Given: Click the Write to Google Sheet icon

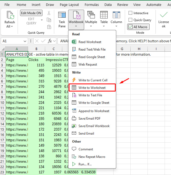Looking at the screenshot, I should pos(74,102).
